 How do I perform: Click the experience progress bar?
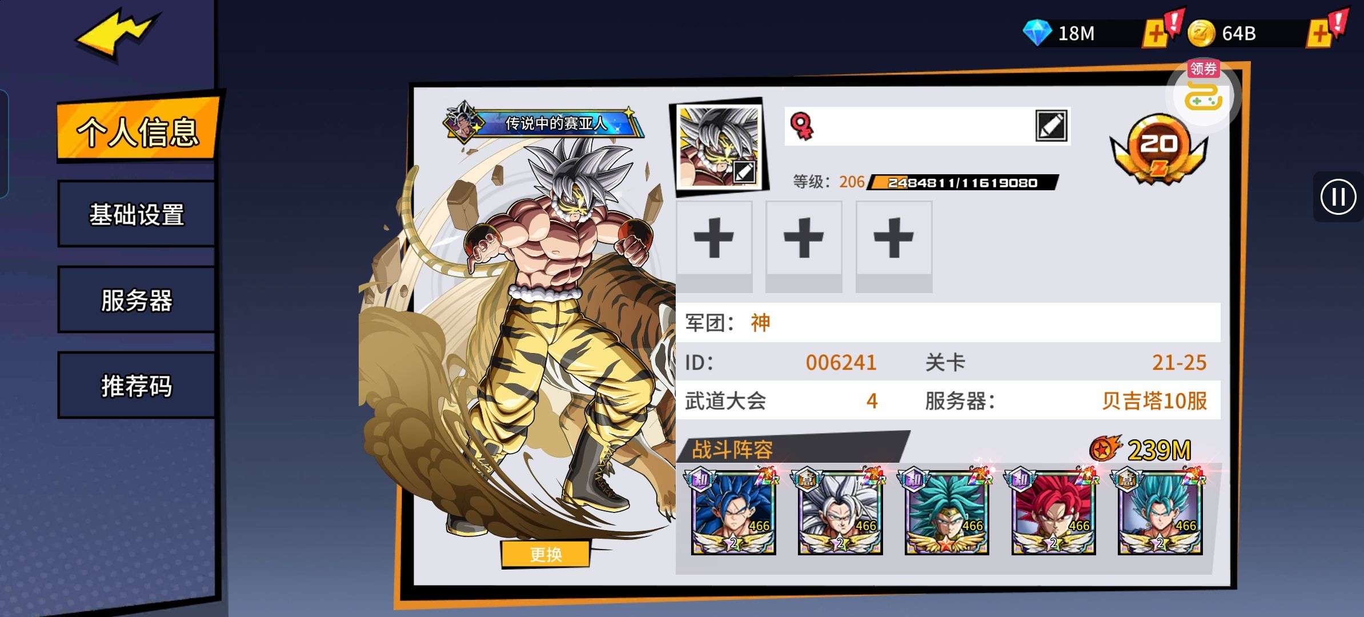[962, 182]
